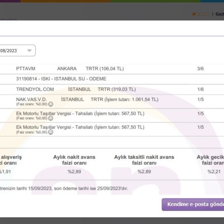Select the last pagination dot

pyautogui.click(x=208, y=14)
